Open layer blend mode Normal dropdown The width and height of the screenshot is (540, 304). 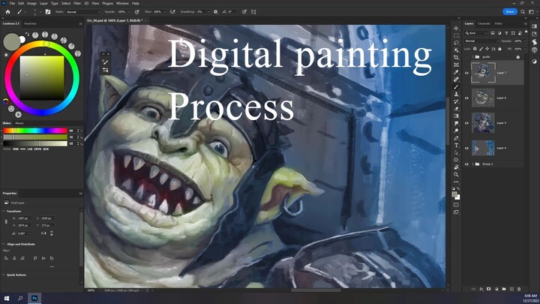click(x=481, y=41)
